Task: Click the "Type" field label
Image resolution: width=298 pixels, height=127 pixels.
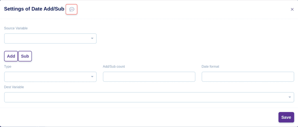Action: 8,66
